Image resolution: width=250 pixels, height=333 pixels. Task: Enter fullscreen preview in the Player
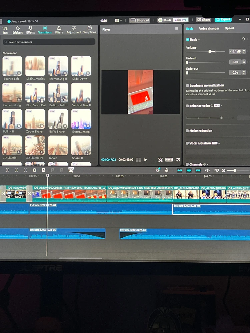[x=178, y=160]
